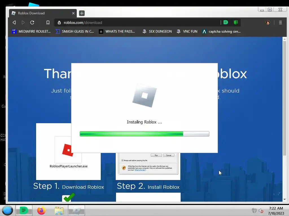Click the vertical page scrollbar thumb
The image size is (289, 216).
pos(284,99)
